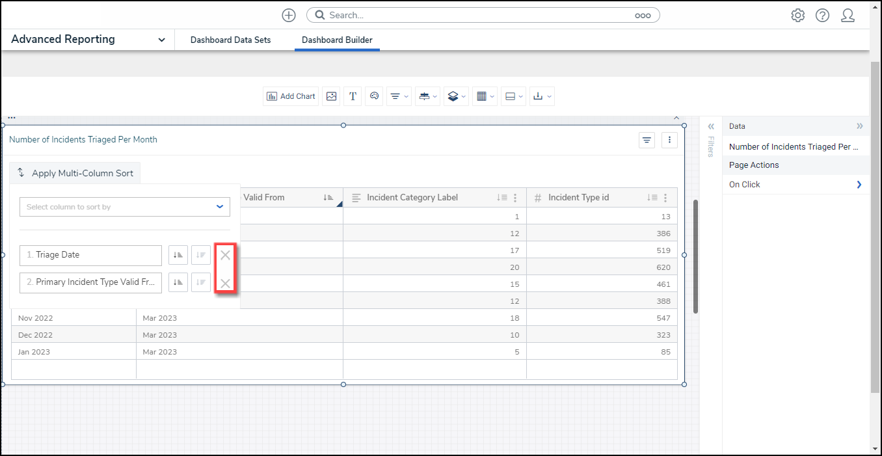Set Triage Date sort to ascending

click(x=178, y=255)
